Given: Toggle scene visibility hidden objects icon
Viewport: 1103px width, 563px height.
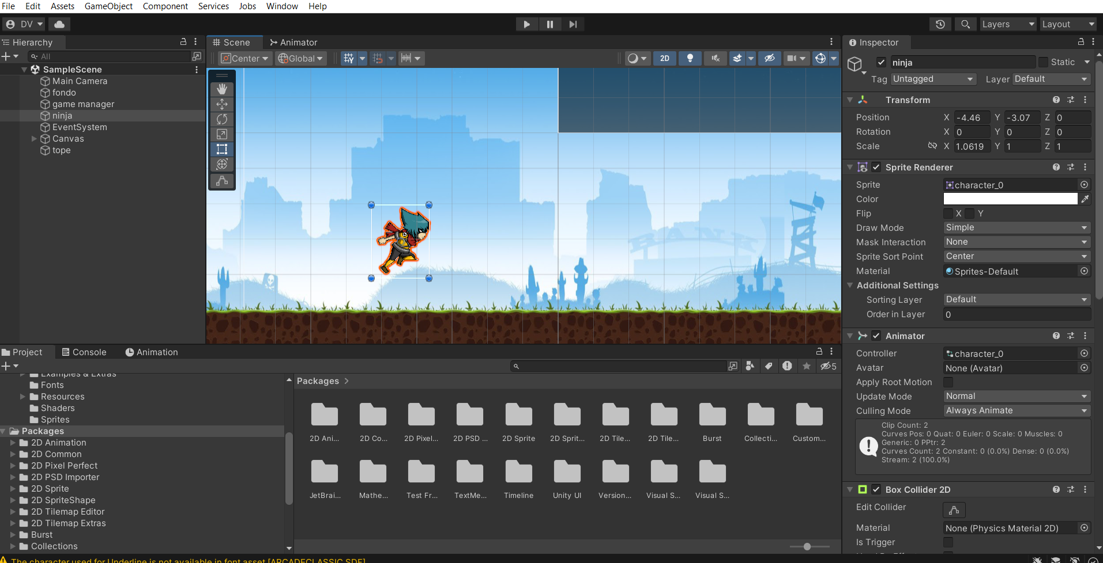Looking at the screenshot, I should 770,58.
